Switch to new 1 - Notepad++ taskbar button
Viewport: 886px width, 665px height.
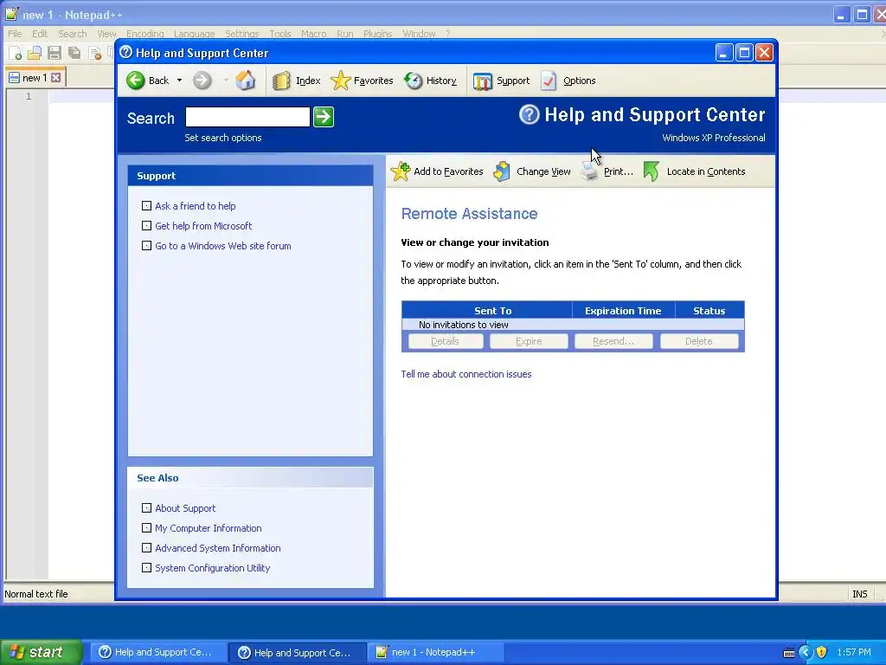[x=434, y=652]
